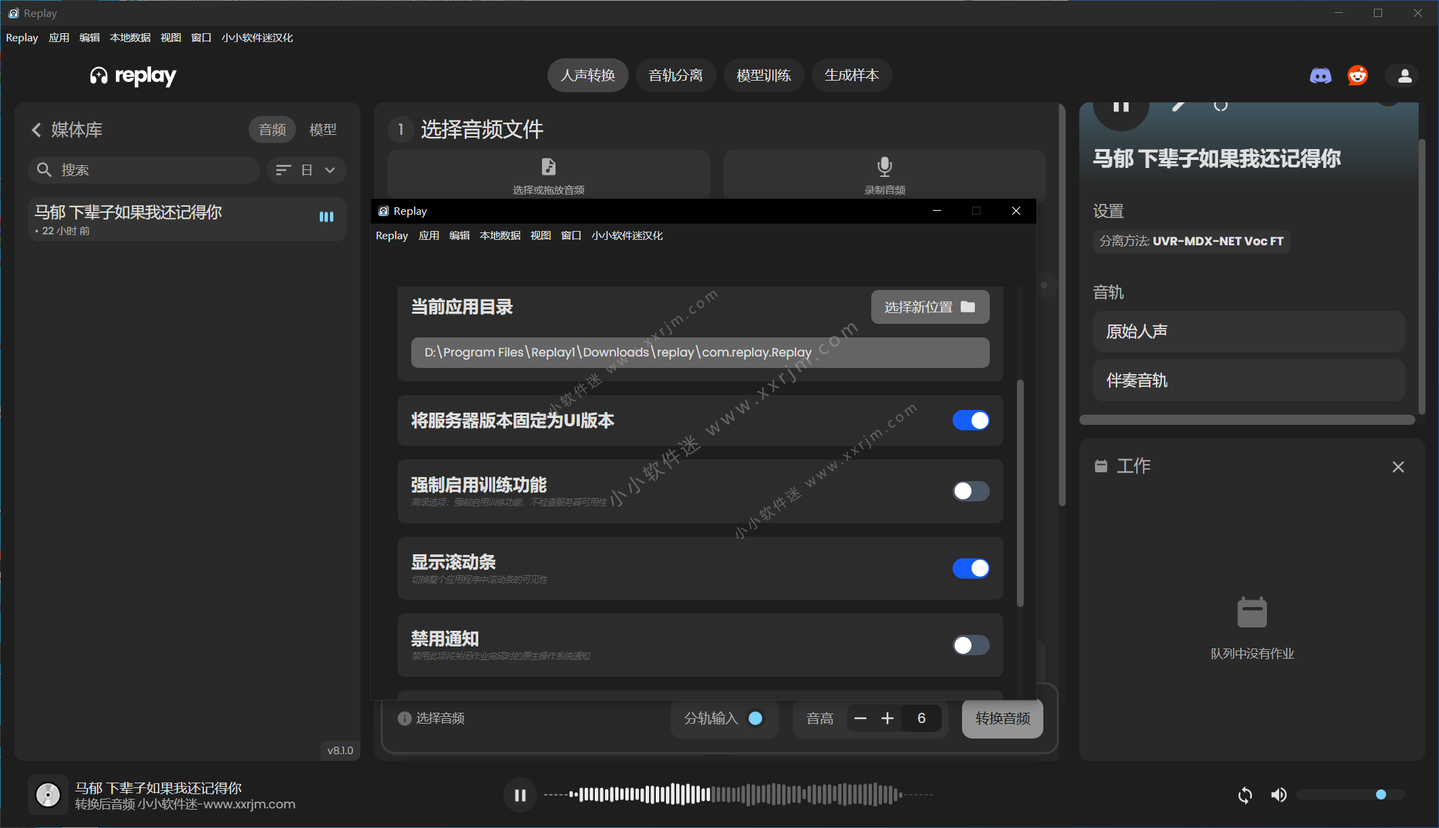Screen dimensions: 1439x828
Task: Click the pitch value field showing 6
Action: (x=921, y=719)
